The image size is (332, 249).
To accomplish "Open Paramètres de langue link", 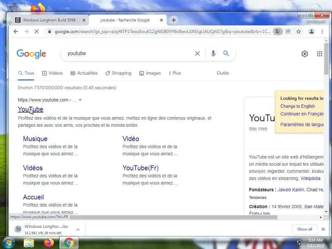I will (x=302, y=124).
